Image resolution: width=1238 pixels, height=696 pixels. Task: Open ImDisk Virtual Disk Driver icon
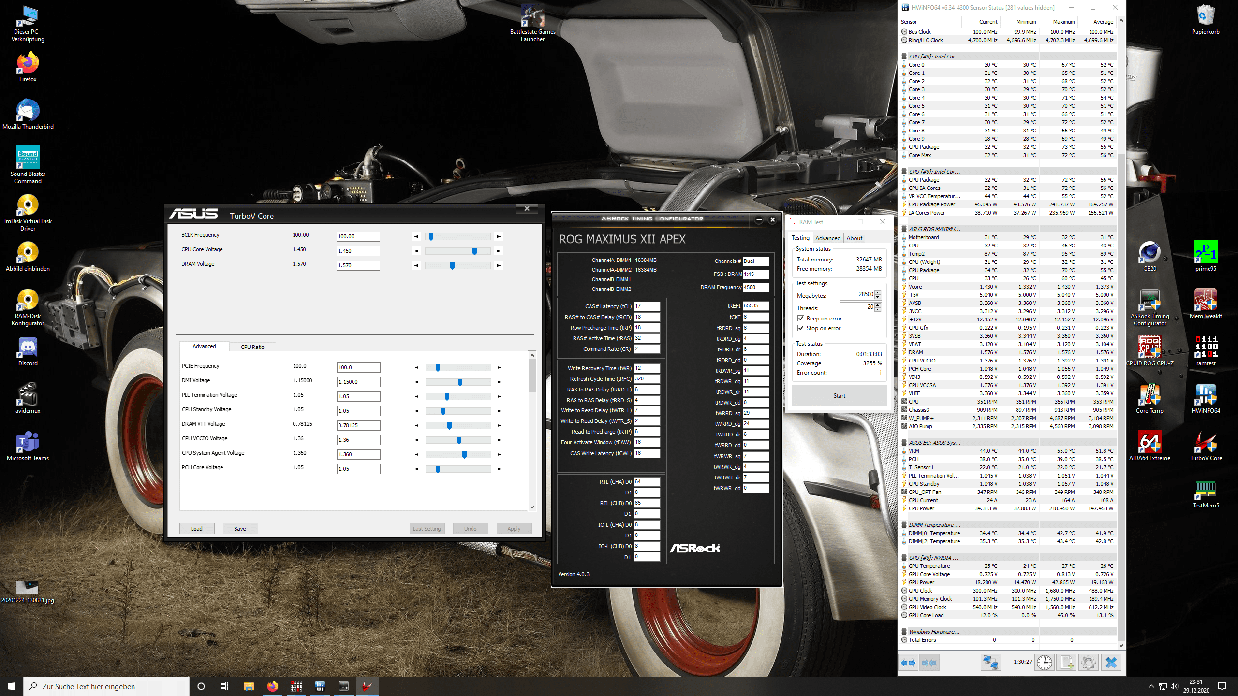(x=28, y=213)
